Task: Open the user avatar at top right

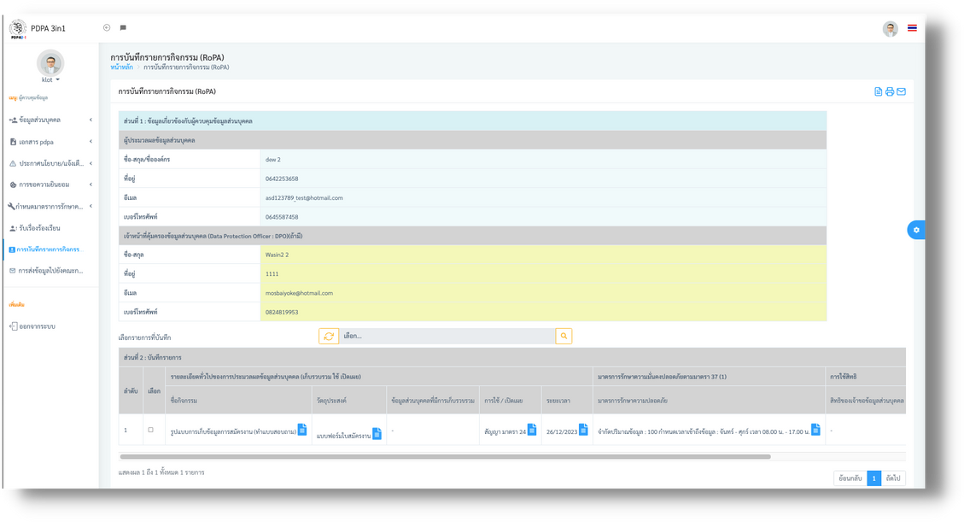Action: (x=891, y=28)
